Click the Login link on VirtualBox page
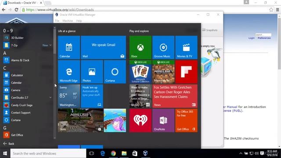This screenshot has width=281, height=158. 252,38
